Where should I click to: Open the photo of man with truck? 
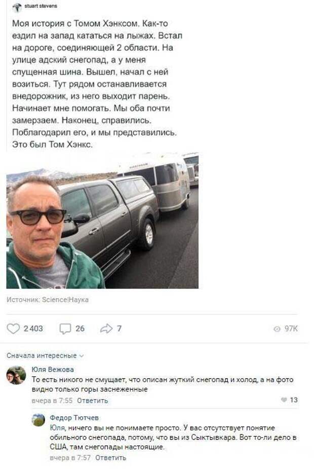pyautogui.click(x=102, y=221)
